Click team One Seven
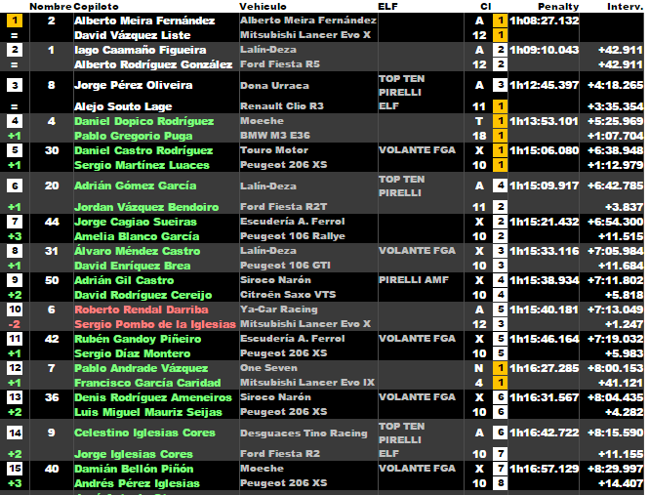649x495 pixels. pyautogui.click(x=268, y=368)
